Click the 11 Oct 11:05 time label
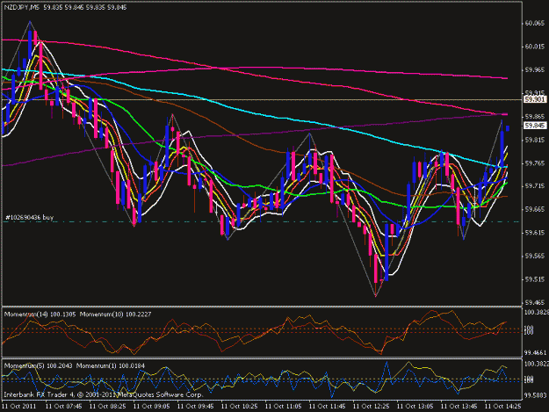Image resolution: width=549 pixels, height=412 pixels. pos(283,407)
